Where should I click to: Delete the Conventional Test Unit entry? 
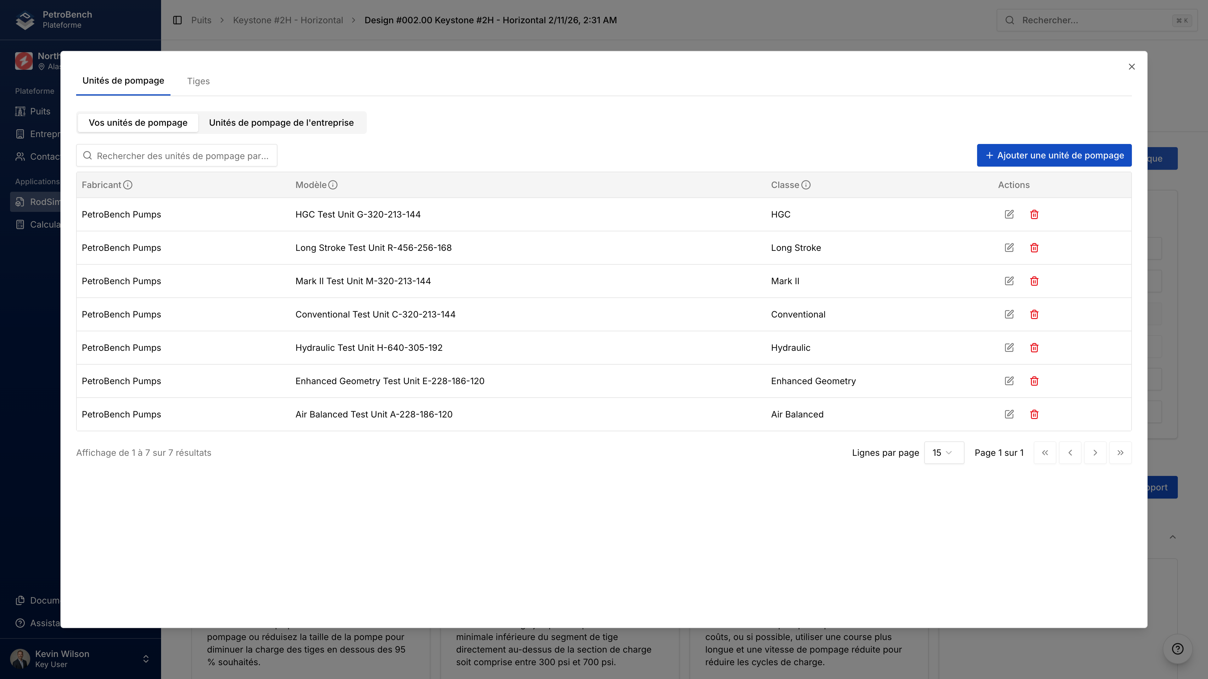point(1034,314)
